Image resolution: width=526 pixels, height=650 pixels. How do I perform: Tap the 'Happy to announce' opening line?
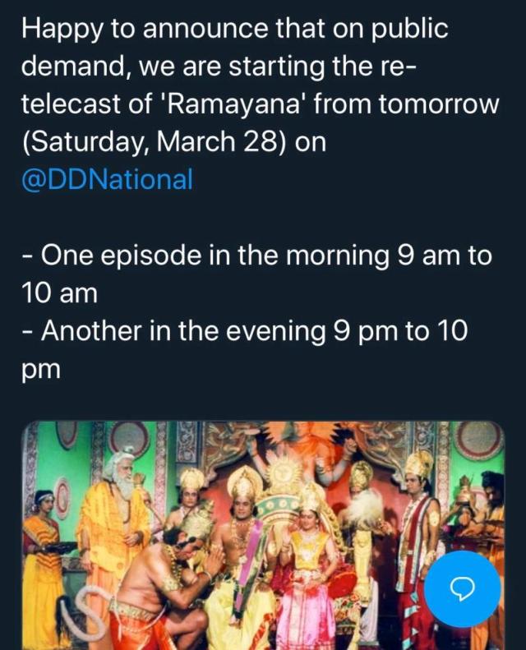[234, 29]
